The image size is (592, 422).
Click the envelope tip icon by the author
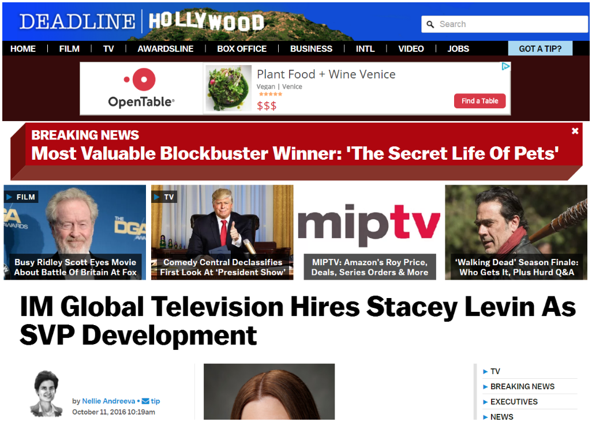pyautogui.click(x=145, y=401)
